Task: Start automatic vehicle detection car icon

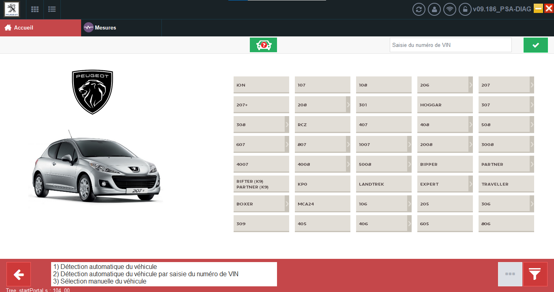Action: (263, 45)
